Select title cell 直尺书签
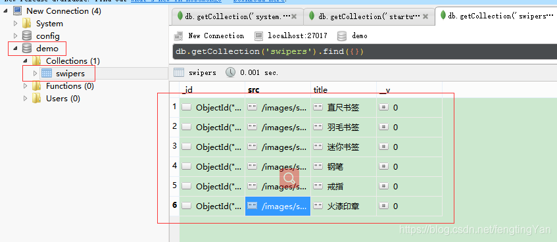Viewport: 557px width, 242px height. coord(343,108)
